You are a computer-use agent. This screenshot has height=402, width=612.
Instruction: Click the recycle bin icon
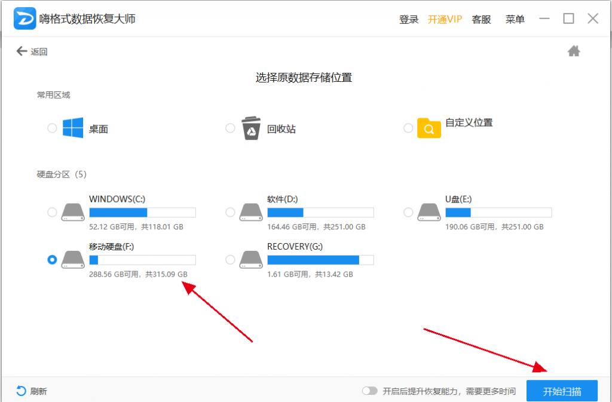pos(251,128)
